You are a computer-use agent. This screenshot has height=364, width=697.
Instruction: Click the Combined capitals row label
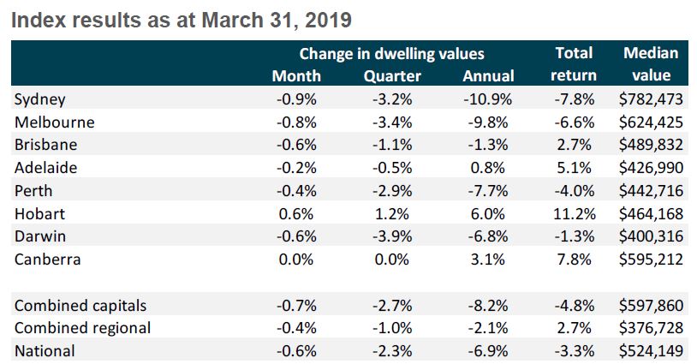coord(80,305)
